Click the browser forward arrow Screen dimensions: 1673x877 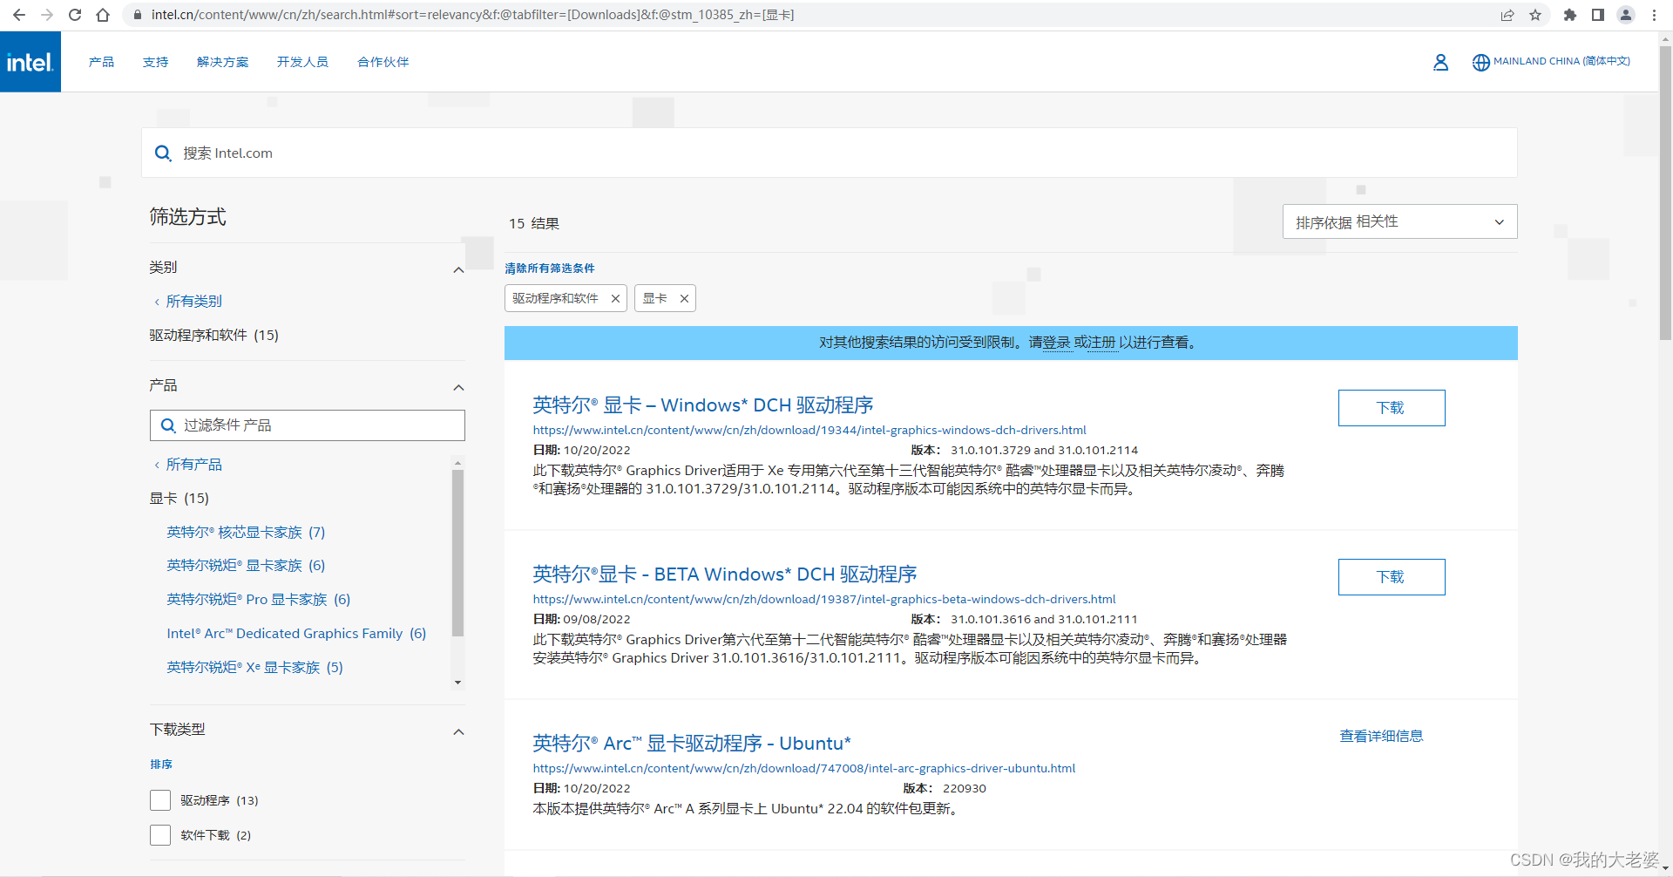pos(47,15)
